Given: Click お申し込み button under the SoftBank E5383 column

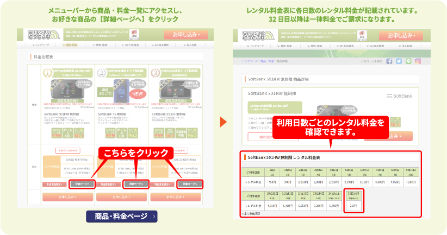Looking at the screenshot, I should tap(176, 197).
